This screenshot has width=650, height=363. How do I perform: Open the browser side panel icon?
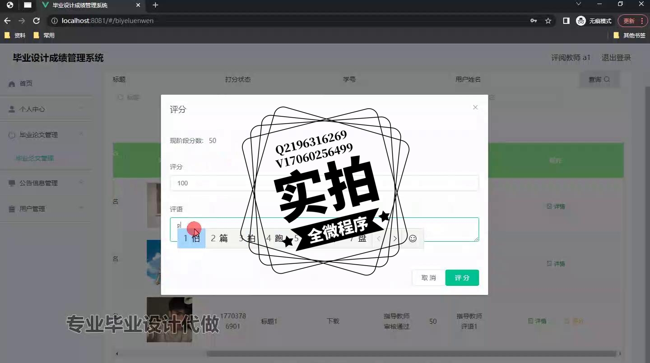tap(566, 21)
